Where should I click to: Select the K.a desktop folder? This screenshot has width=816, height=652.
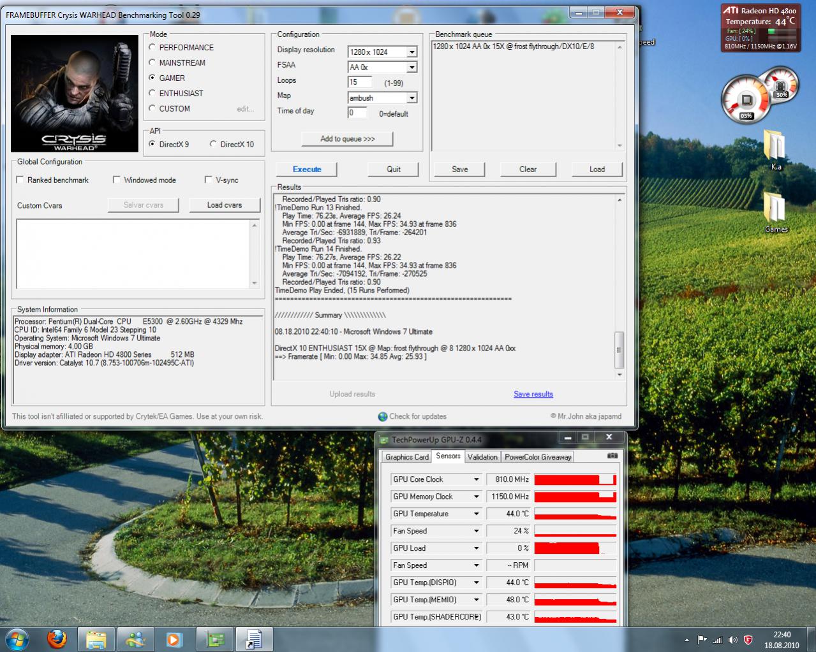[775, 150]
